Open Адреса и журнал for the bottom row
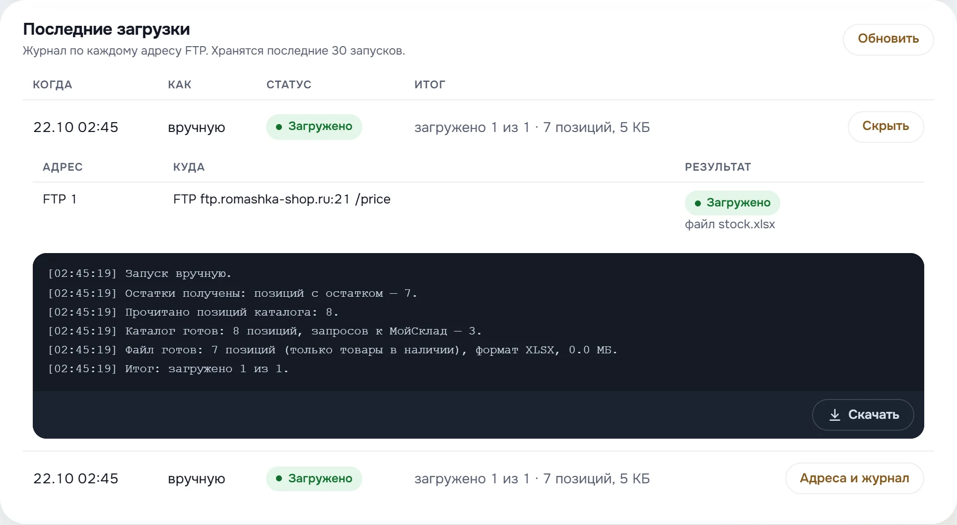Image resolution: width=957 pixels, height=525 pixels. pos(854,478)
